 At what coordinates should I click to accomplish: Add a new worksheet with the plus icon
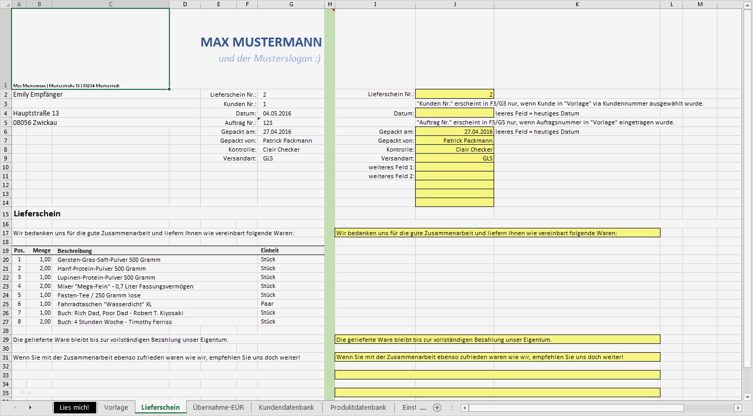(437, 407)
